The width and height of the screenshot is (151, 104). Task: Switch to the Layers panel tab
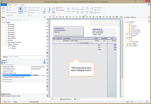[11, 57]
